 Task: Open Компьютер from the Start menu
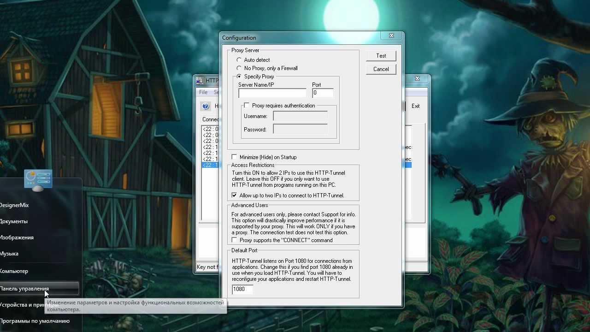click(14, 271)
